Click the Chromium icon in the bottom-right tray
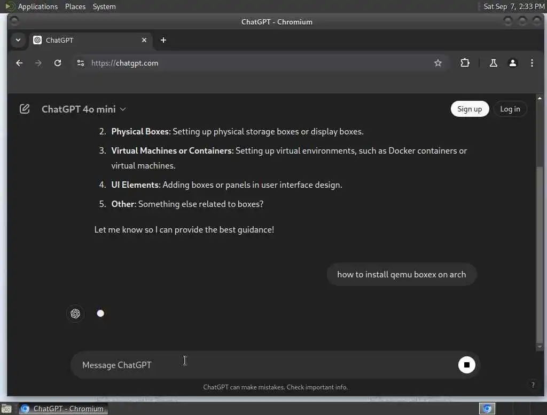The width and height of the screenshot is (547, 415). coord(487,409)
